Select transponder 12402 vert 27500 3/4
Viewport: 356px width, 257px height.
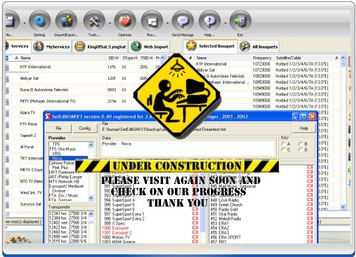(68, 222)
